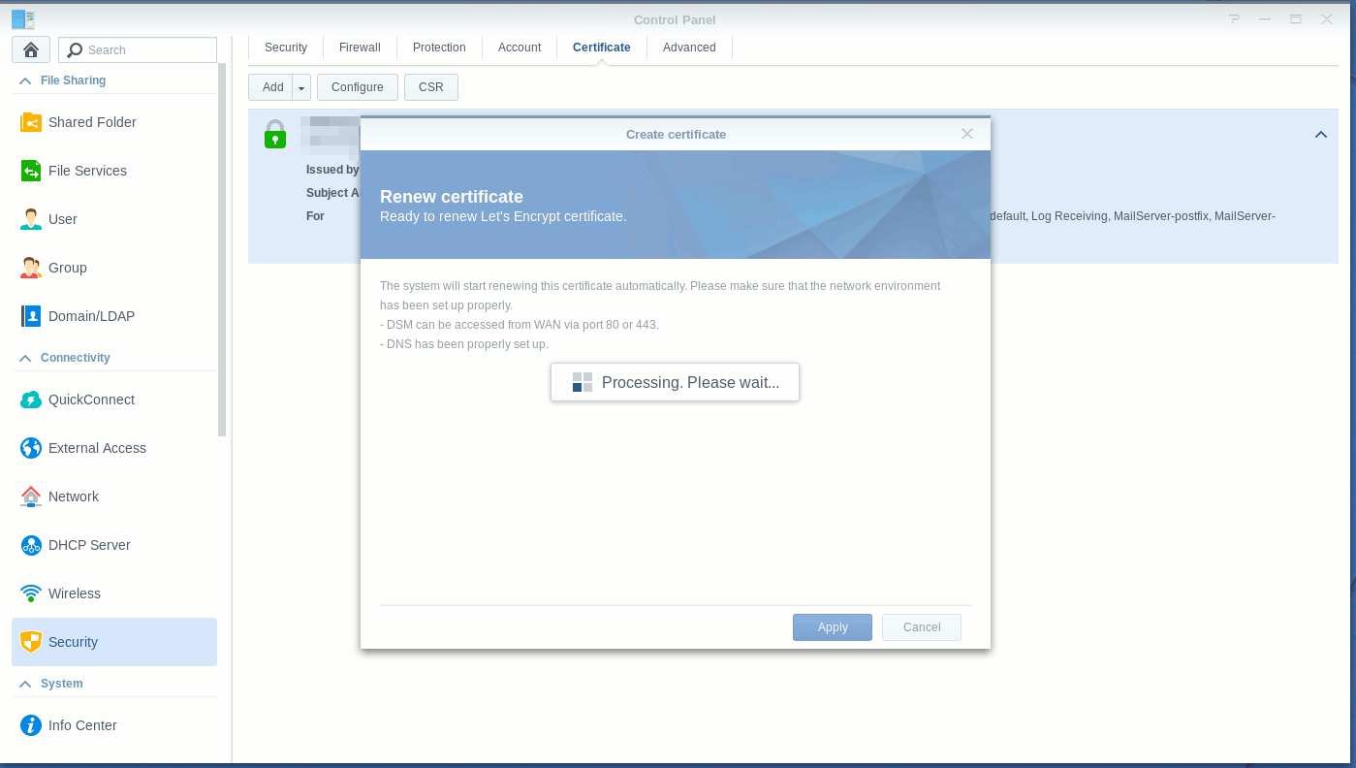Cancel the certificate renewal dialog
This screenshot has height=768, width=1356.
tap(922, 627)
